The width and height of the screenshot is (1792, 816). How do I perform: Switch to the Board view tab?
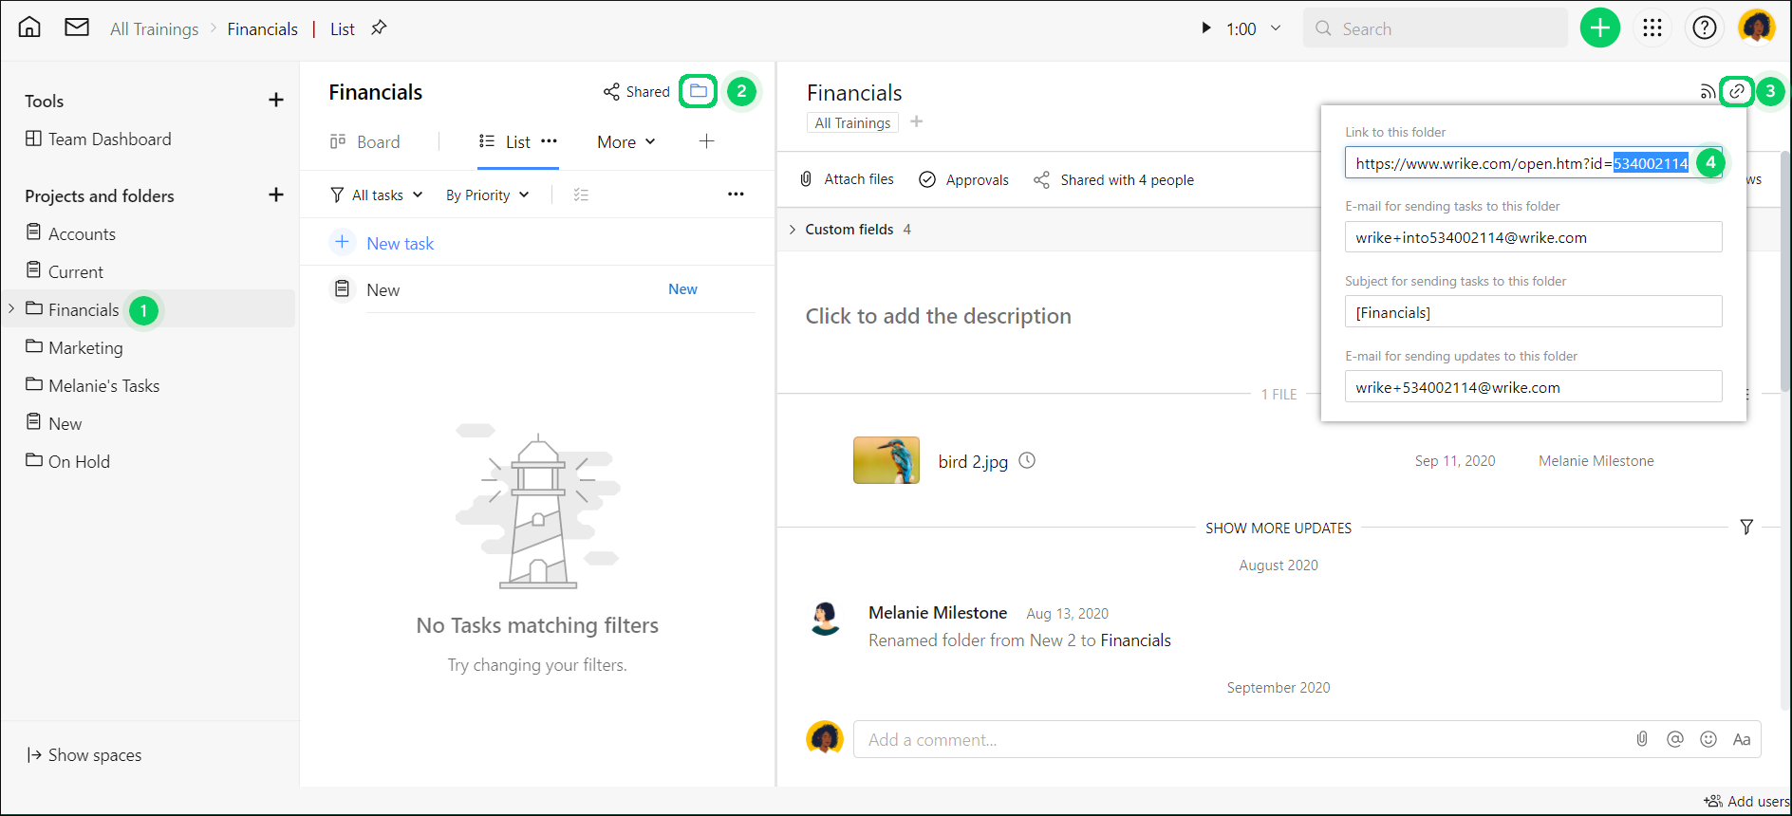click(x=365, y=141)
